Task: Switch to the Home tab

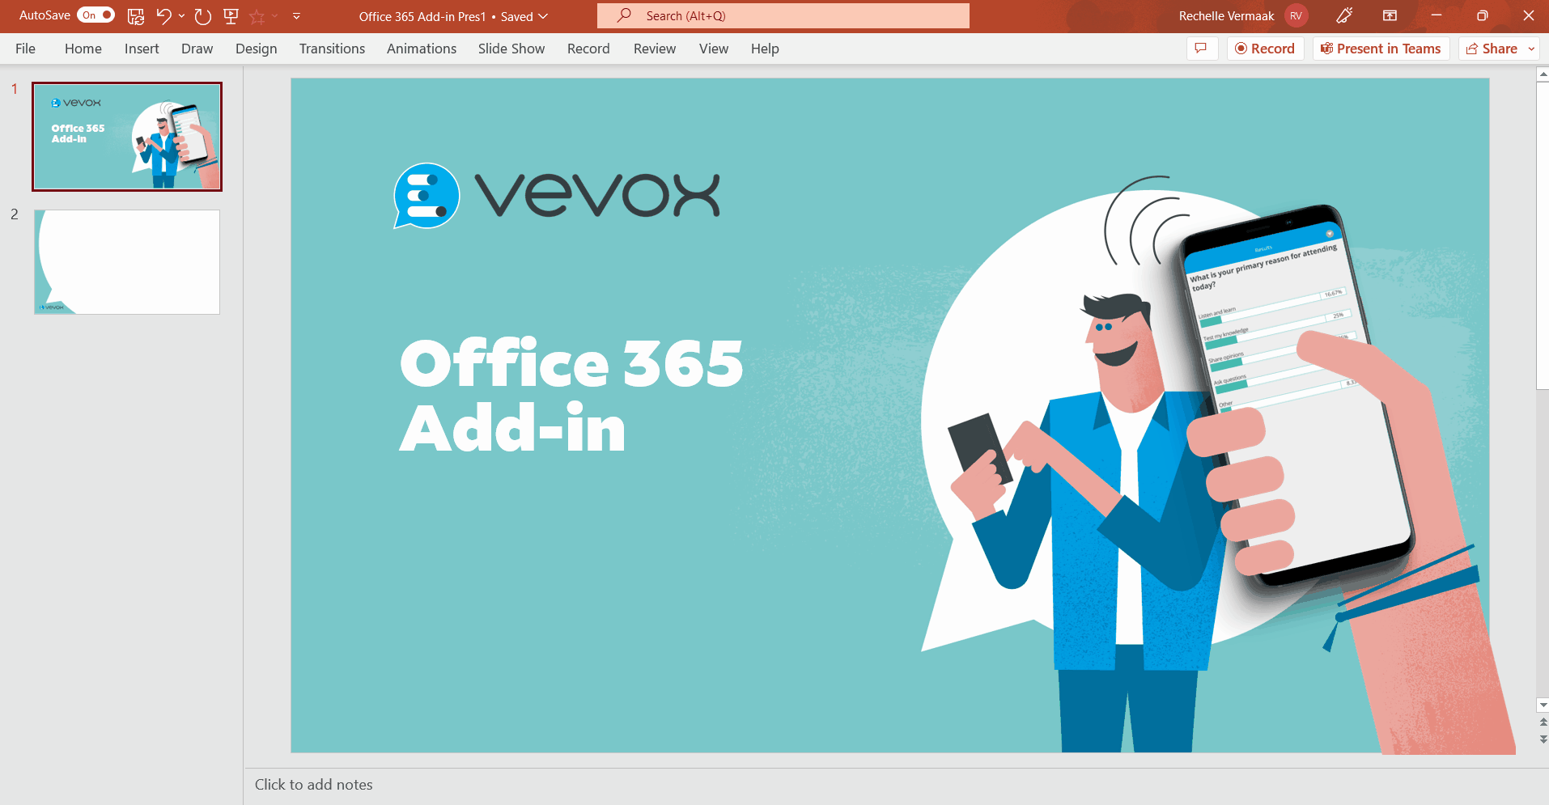Action: [83, 49]
